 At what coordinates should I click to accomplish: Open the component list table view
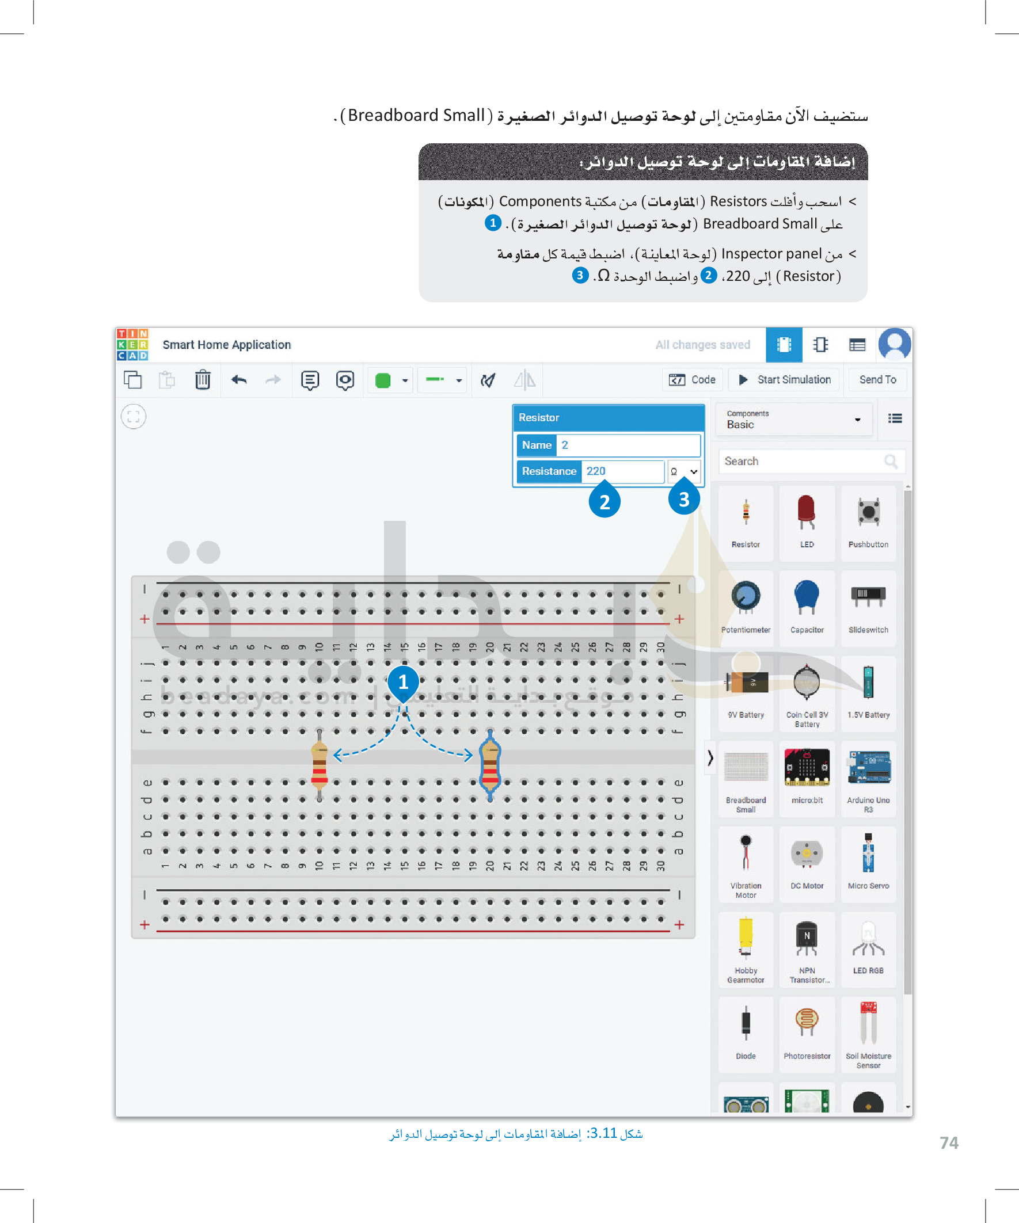857,344
